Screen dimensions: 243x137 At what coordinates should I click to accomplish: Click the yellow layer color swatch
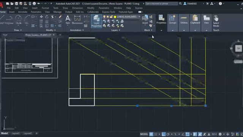coord(115,17)
